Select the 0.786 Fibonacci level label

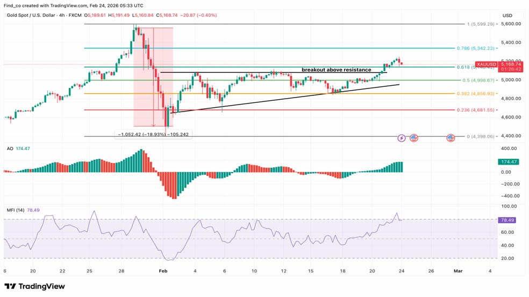(485, 48)
